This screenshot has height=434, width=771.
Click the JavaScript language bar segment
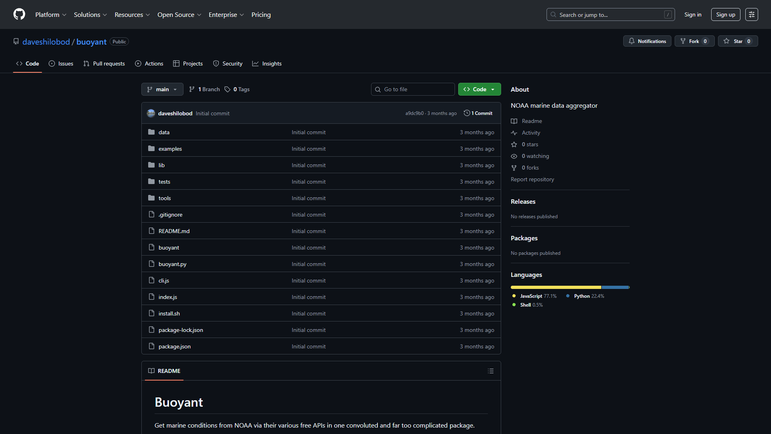[x=556, y=287]
